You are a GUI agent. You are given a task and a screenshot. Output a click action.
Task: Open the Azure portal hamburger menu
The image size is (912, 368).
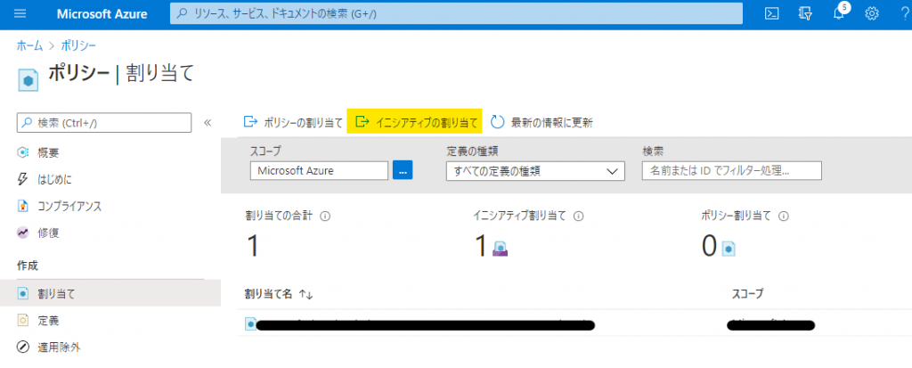pyautogui.click(x=20, y=14)
